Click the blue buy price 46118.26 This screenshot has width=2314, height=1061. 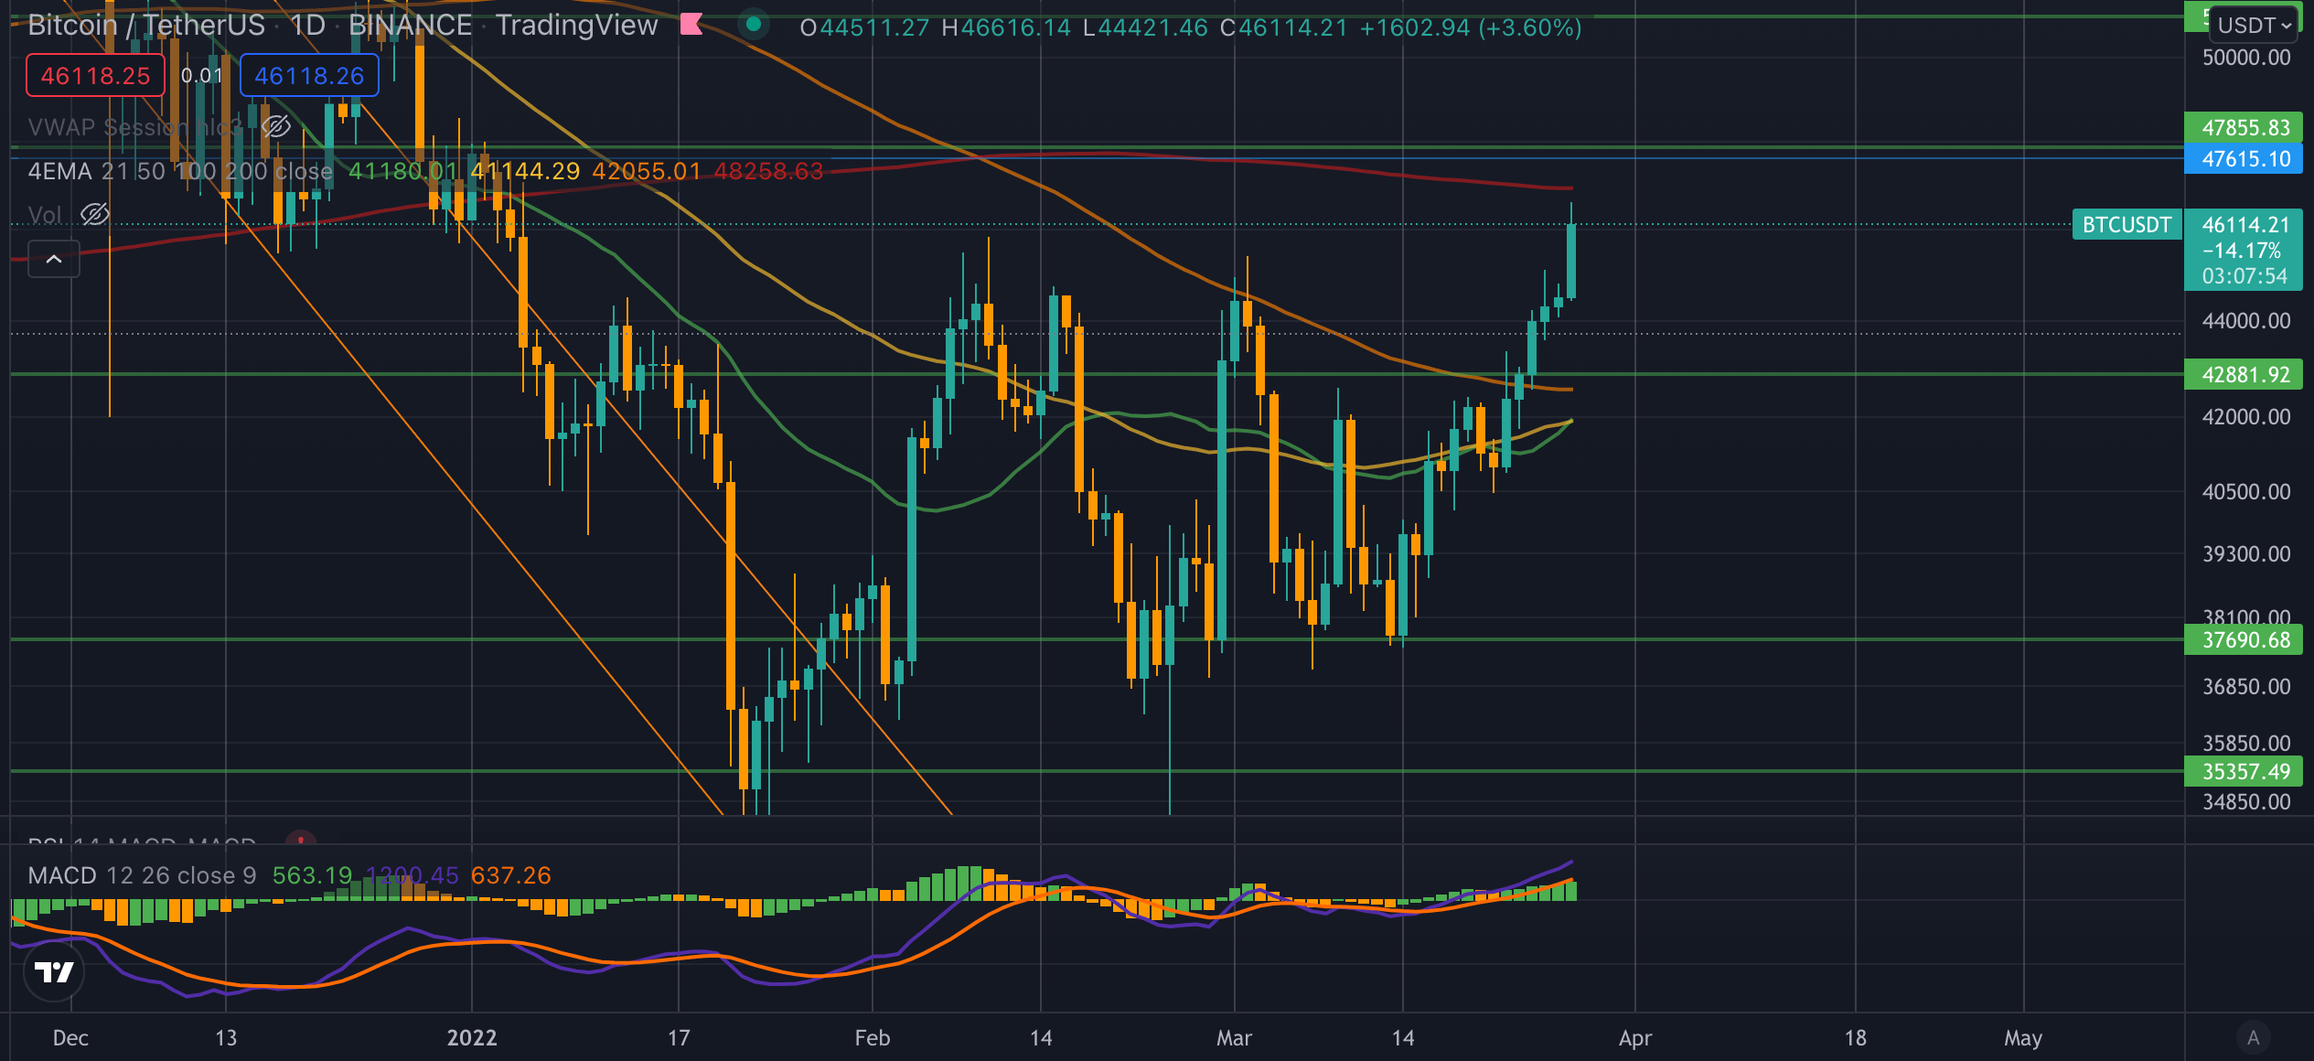pos(309,75)
